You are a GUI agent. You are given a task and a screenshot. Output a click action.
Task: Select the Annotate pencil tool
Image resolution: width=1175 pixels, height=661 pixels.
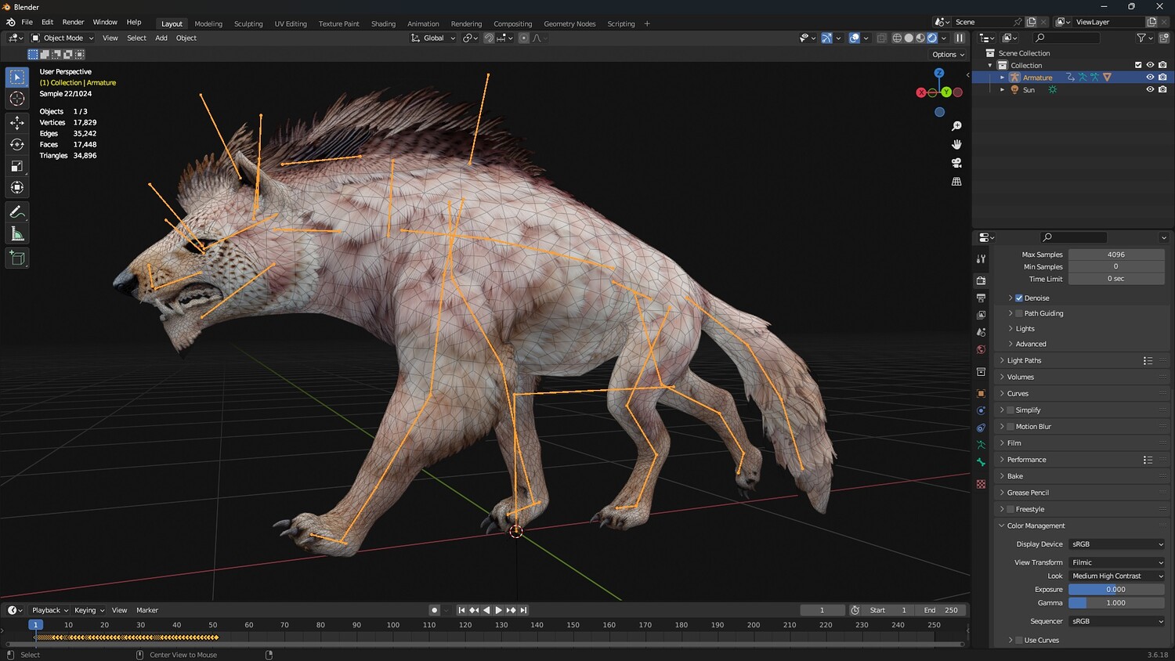pos(17,212)
